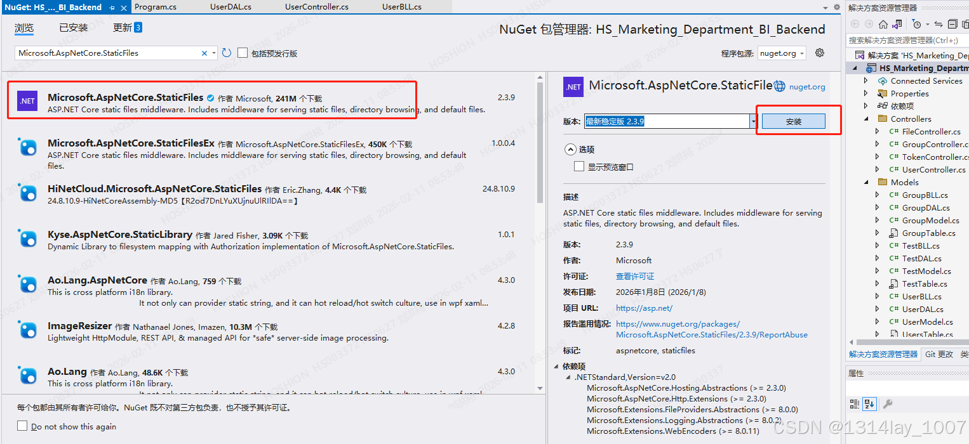Click the Kyse.AspNetCore.StaticLibrary package icon
The image size is (969, 444).
pyautogui.click(x=28, y=238)
